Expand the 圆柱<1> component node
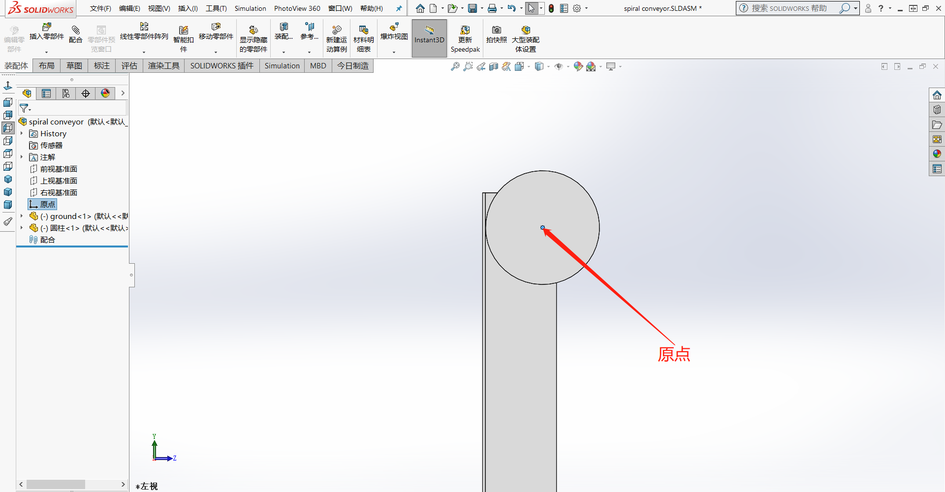 [22, 228]
